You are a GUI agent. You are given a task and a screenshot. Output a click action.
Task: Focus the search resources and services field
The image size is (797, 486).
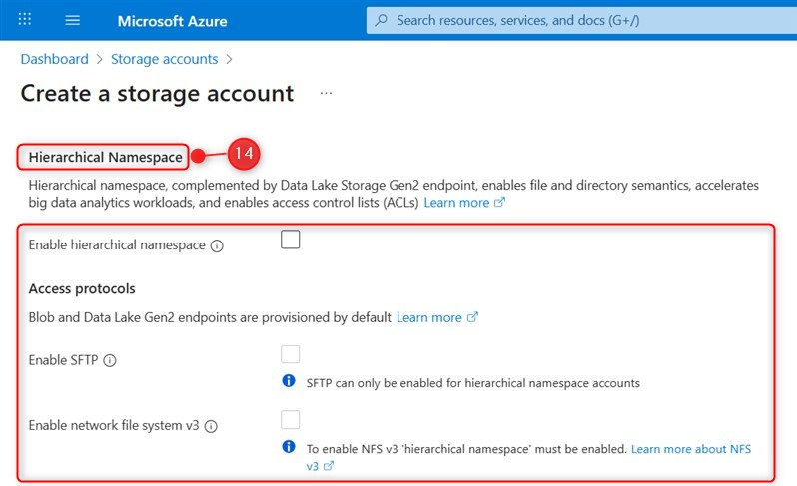tap(579, 20)
